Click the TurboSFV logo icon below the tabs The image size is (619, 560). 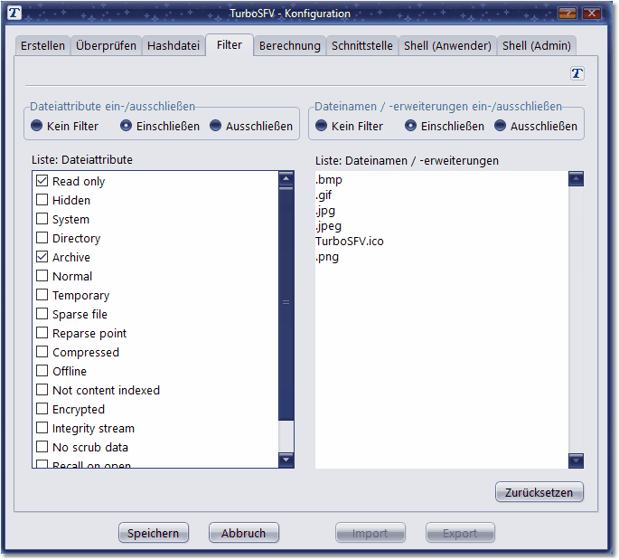[577, 73]
